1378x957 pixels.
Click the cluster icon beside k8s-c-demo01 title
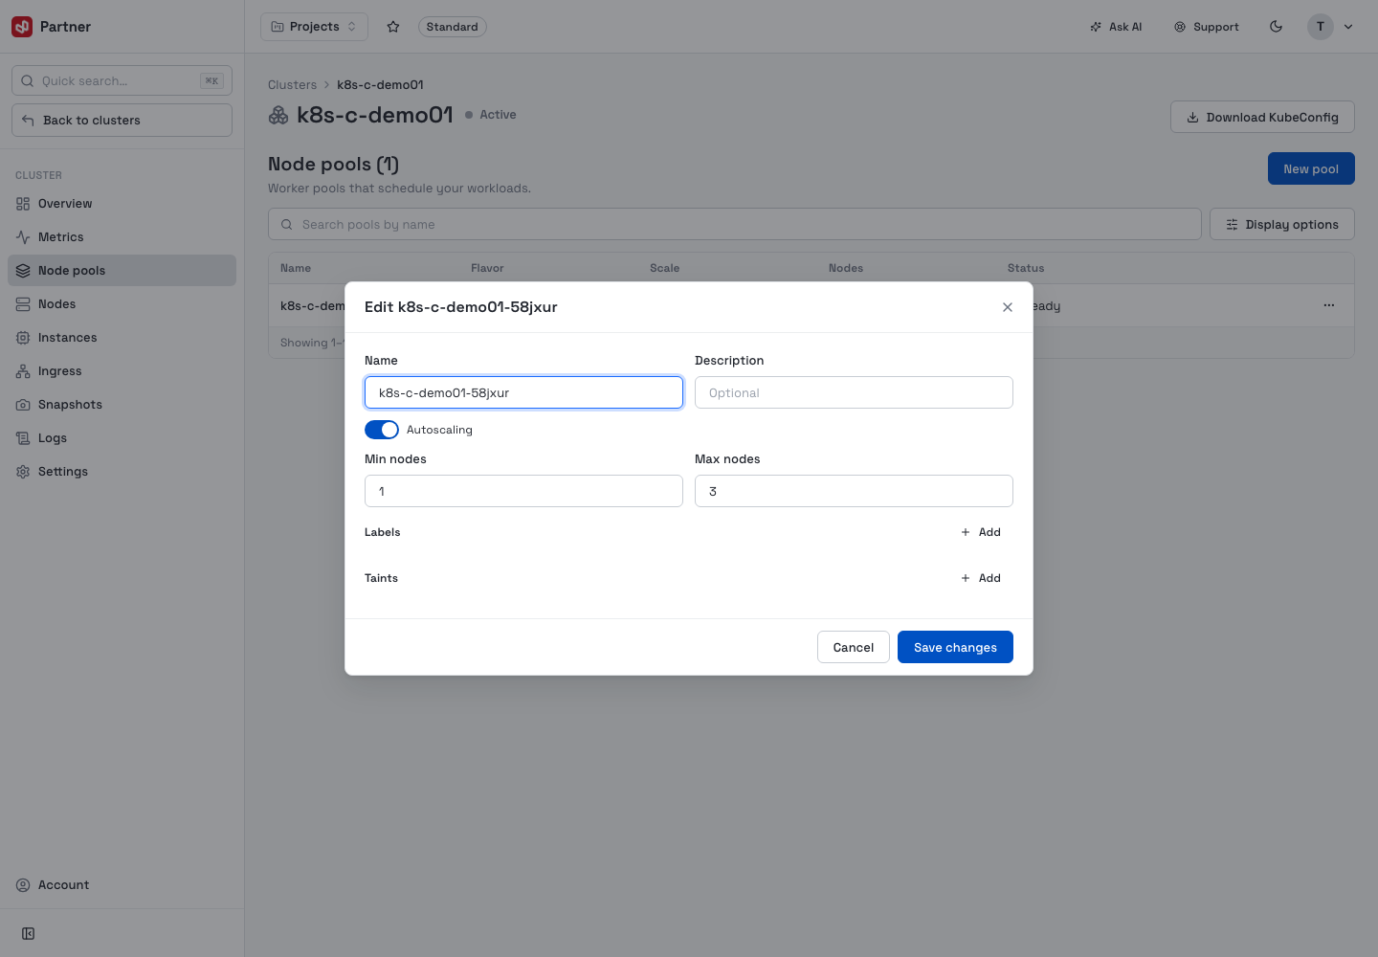click(x=278, y=115)
